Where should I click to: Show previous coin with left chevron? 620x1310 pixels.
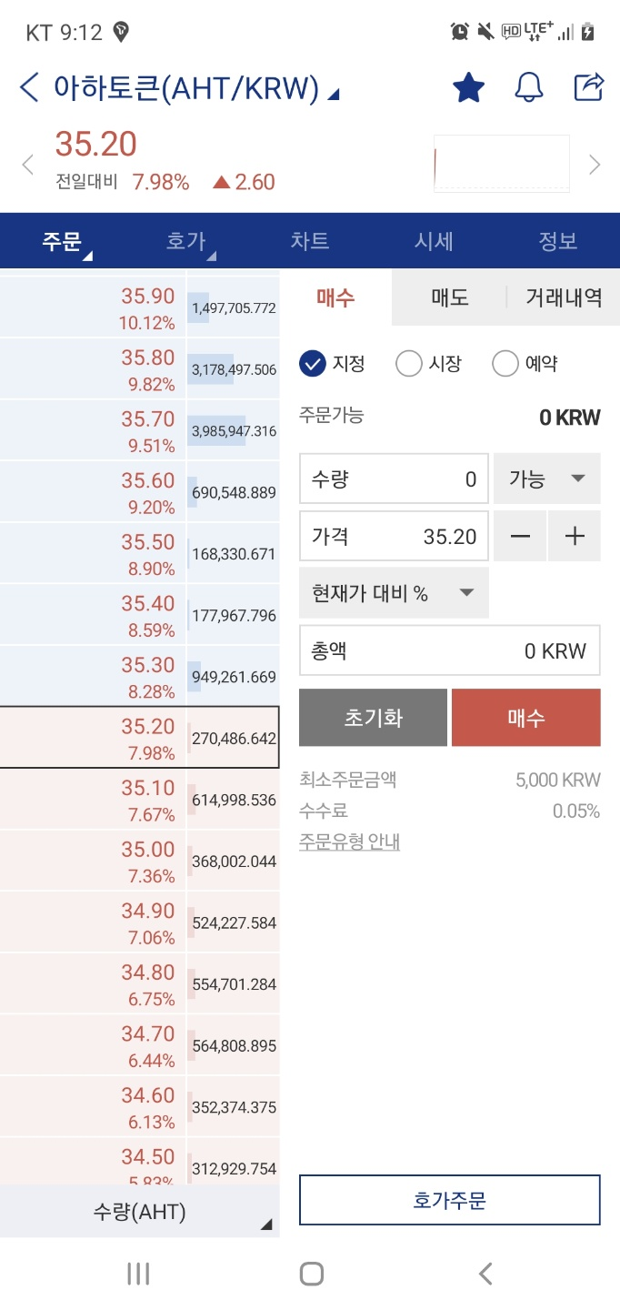(27, 165)
